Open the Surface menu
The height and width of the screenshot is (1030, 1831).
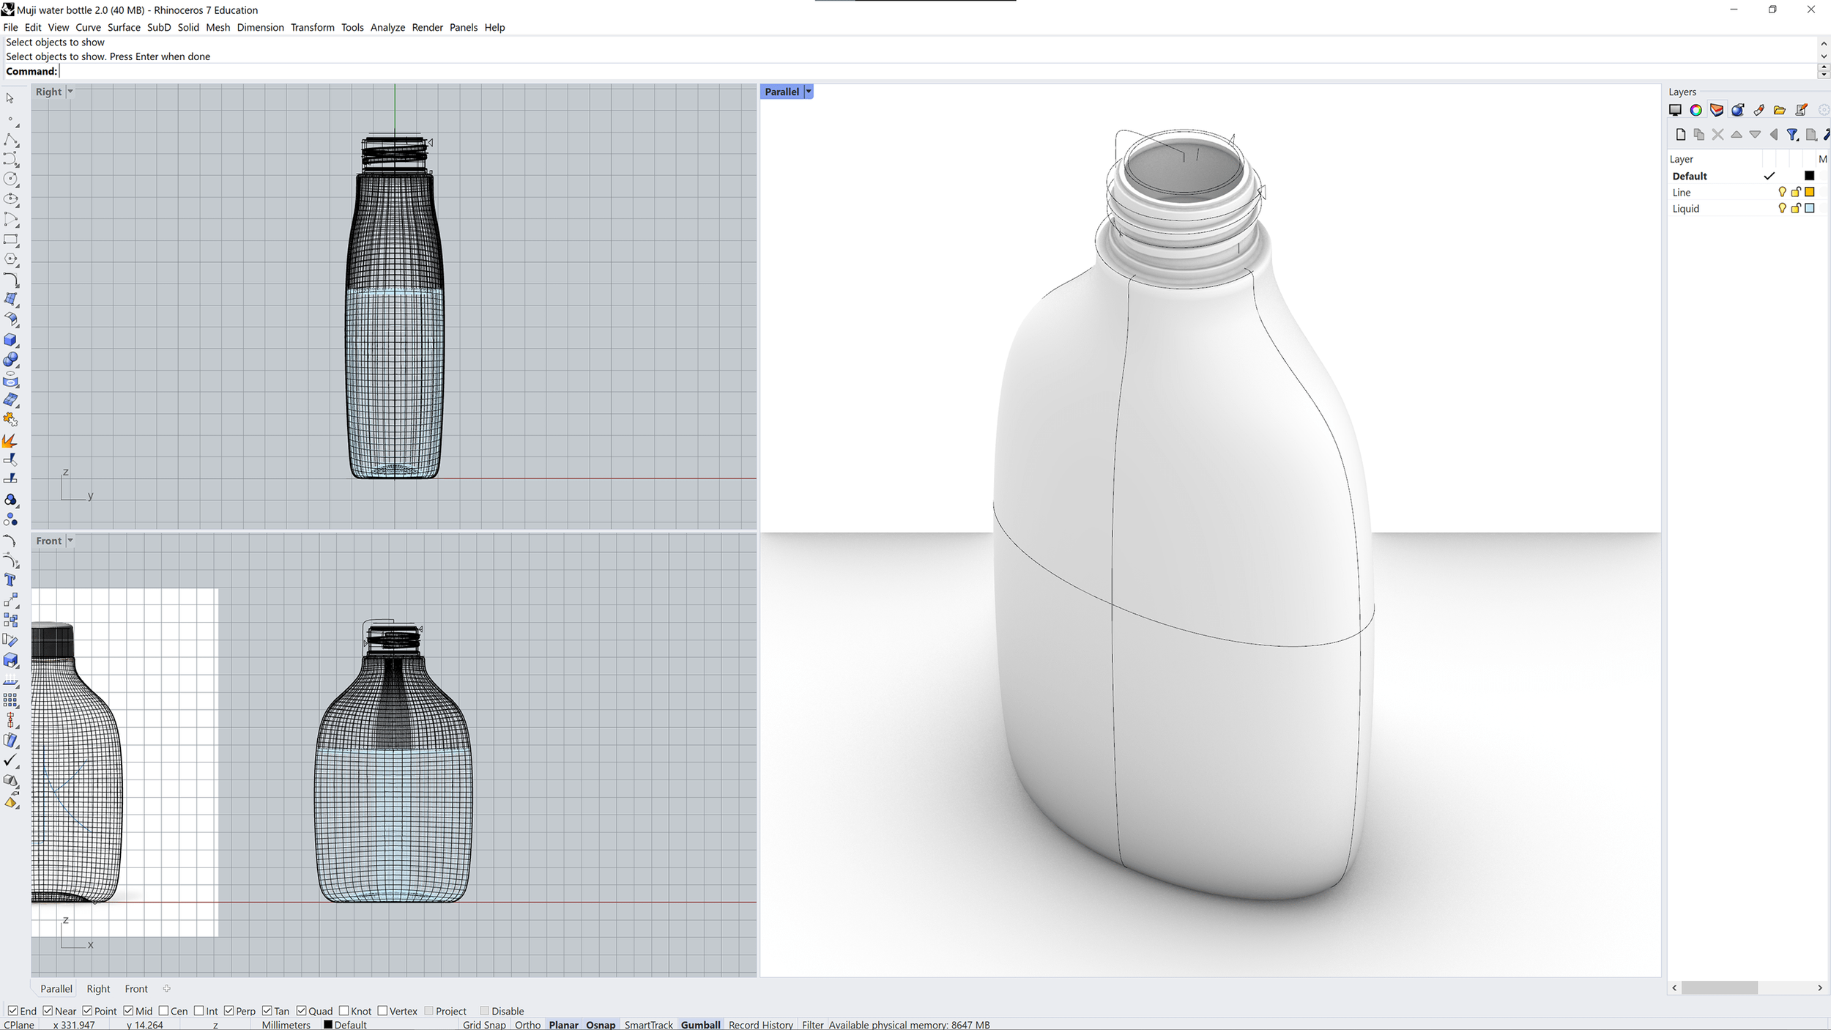click(x=124, y=27)
